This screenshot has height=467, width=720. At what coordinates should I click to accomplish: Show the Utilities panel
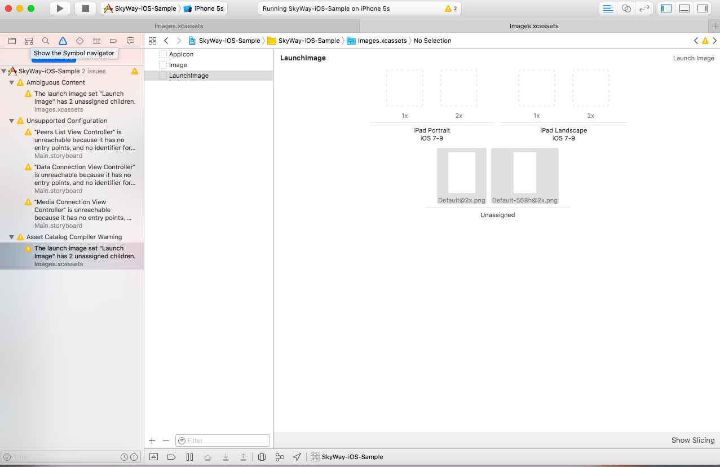703,8
